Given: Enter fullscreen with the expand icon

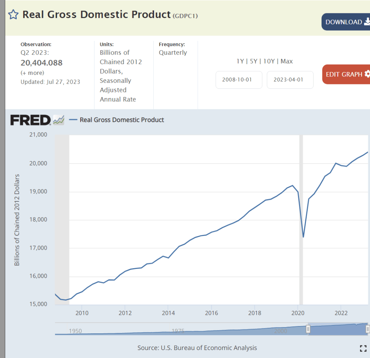Looking at the screenshot, I should point(363,348).
